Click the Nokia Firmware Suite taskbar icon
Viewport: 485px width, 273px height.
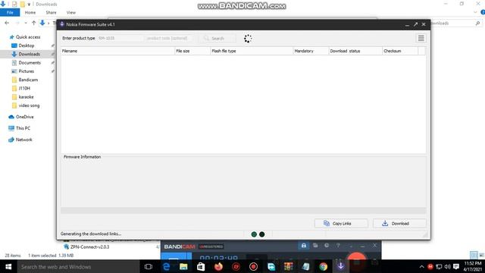point(340,266)
